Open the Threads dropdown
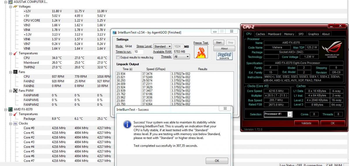Screen dimensions: 349x166 tap(181, 57)
